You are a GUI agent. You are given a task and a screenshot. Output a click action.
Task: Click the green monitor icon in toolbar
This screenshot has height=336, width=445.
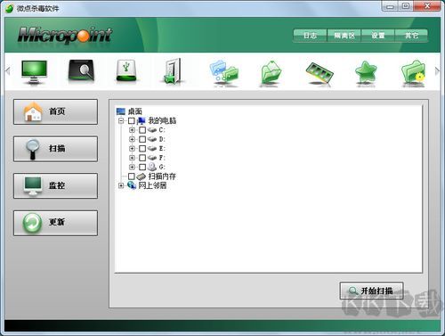tap(34, 72)
